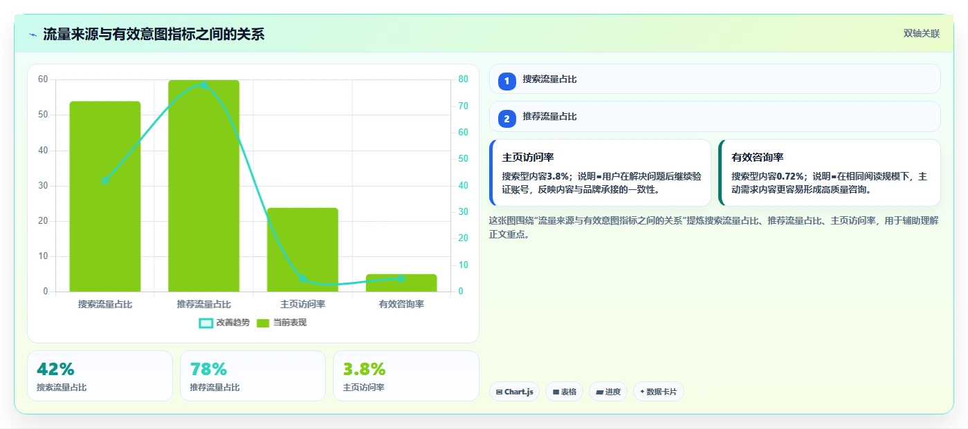Click the tallest bar for 推荐流量占比
The width and height of the screenshot is (968, 429).
[203, 186]
